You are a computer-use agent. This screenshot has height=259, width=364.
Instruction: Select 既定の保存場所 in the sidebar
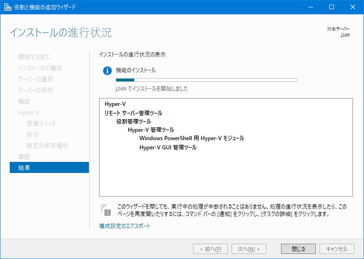coord(47,146)
